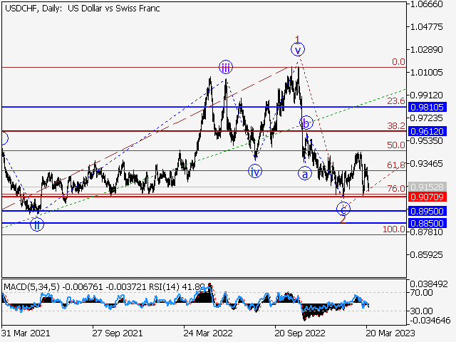Select the circled iii wave label

tap(226, 68)
